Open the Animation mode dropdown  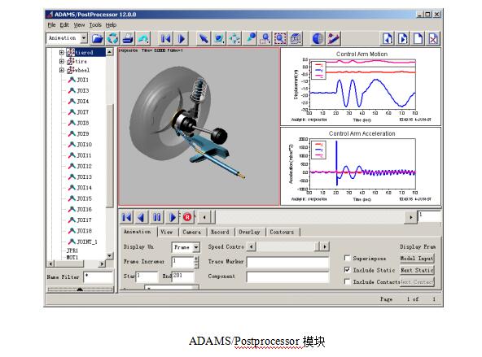click(x=84, y=38)
